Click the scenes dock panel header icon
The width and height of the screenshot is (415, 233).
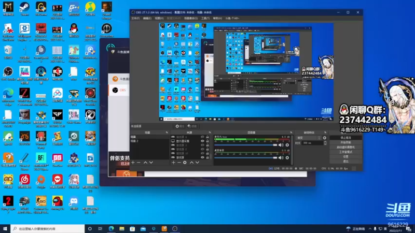coord(167,133)
